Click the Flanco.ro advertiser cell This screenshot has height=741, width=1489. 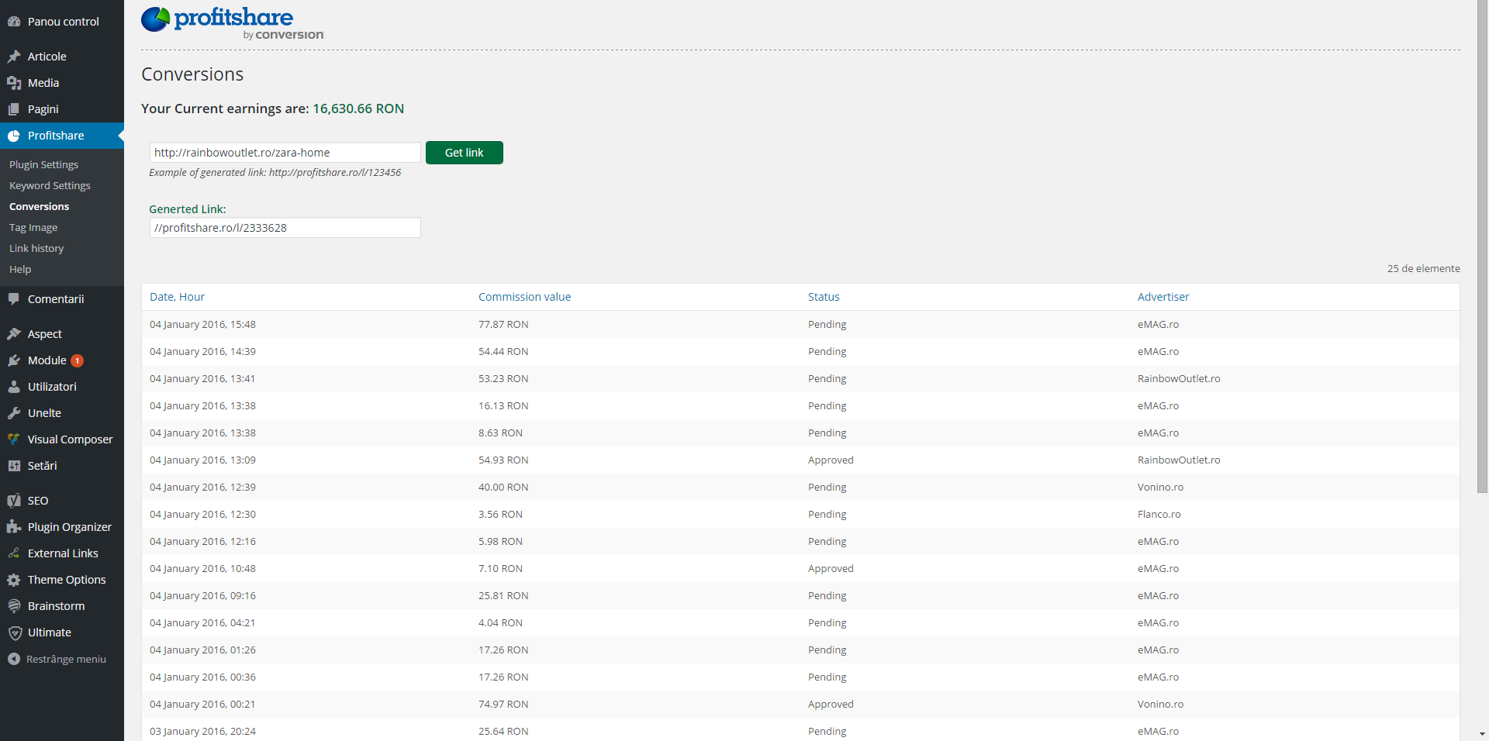click(x=1159, y=515)
